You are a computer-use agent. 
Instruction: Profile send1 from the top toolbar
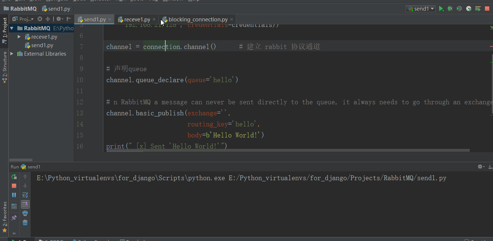469,8
